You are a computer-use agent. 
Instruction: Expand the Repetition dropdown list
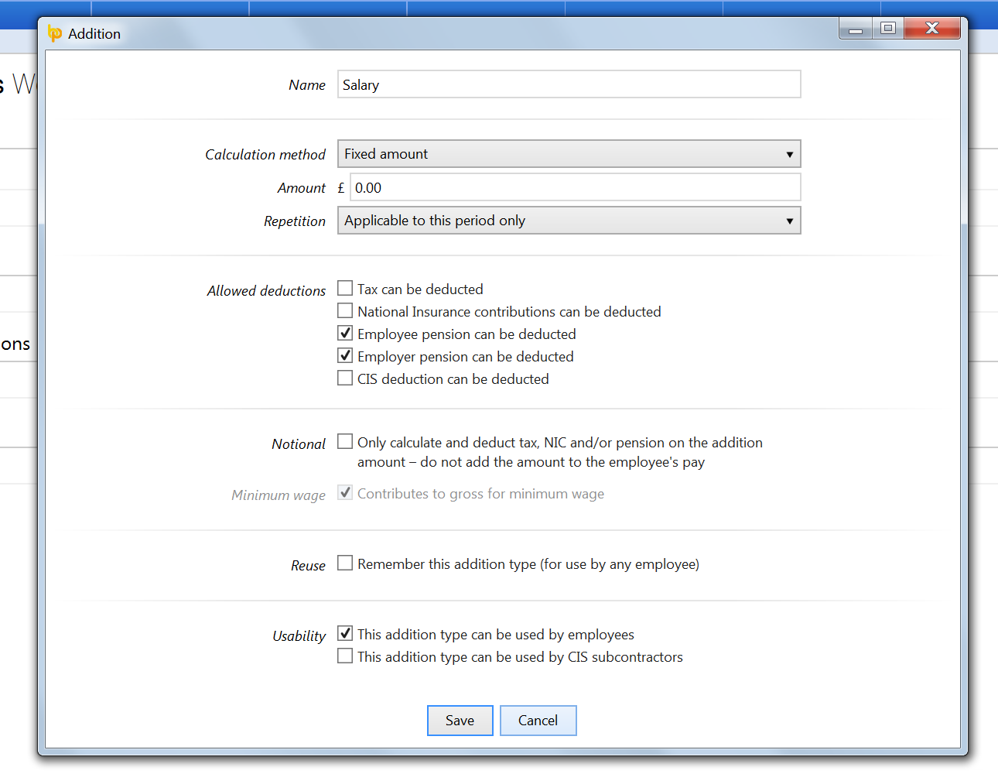click(569, 221)
